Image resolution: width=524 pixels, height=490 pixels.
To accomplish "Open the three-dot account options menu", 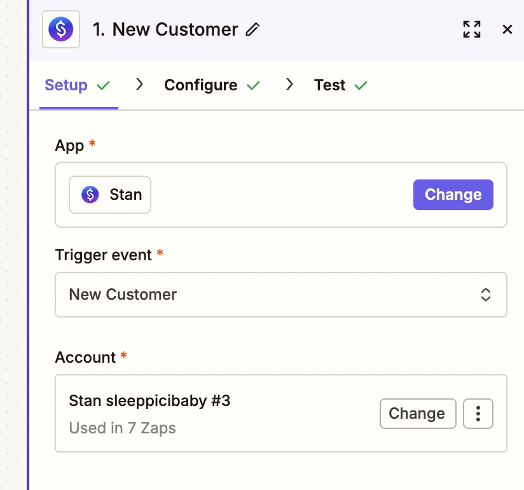I will 478,414.
